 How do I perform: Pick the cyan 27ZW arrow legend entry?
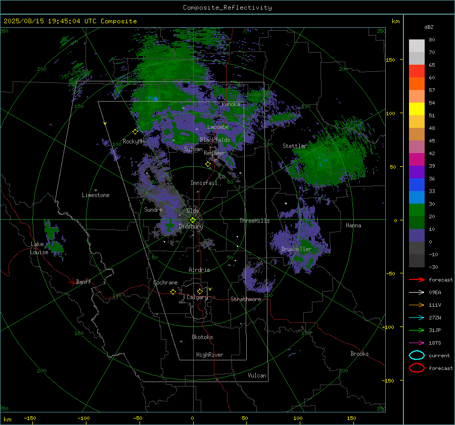[417, 318]
